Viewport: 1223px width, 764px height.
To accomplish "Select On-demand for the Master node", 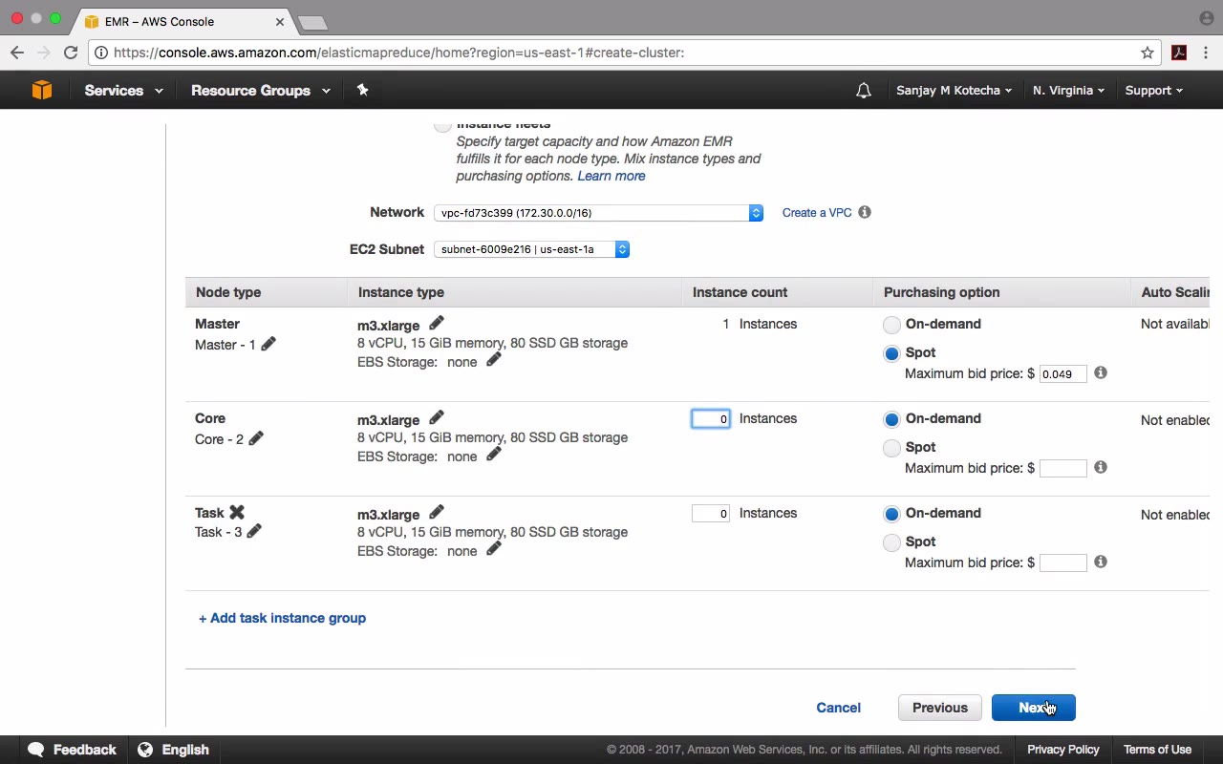I will (891, 325).
